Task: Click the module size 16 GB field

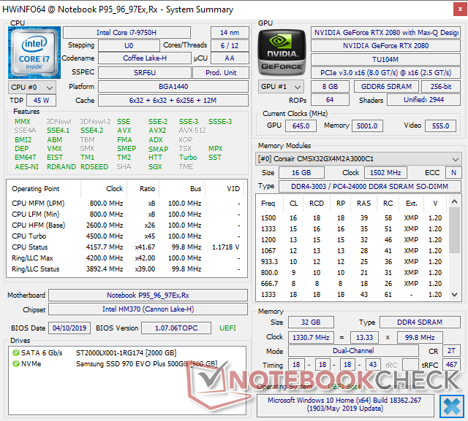Action: [301, 173]
